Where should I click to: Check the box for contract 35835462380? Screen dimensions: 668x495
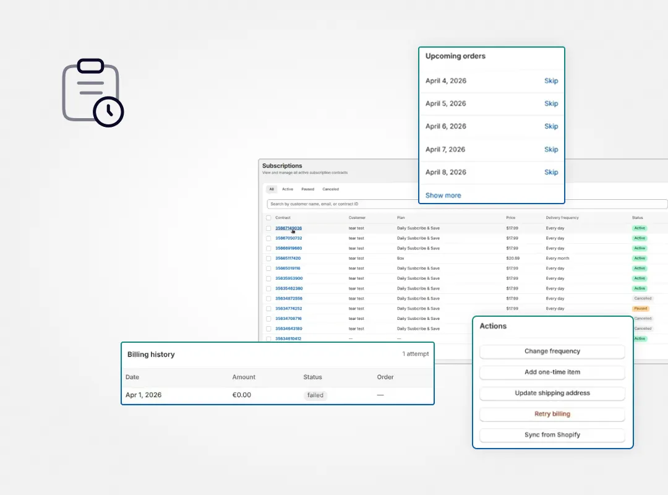click(x=268, y=288)
